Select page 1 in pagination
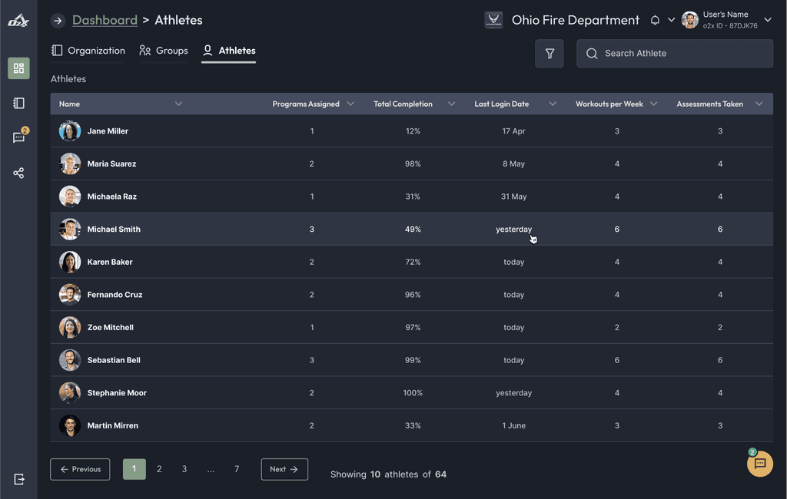The image size is (787, 499). pyautogui.click(x=134, y=469)
